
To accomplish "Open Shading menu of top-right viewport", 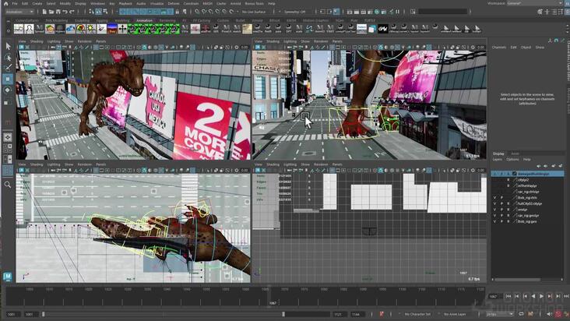I will pyautogui.click(x=273, y=41).
